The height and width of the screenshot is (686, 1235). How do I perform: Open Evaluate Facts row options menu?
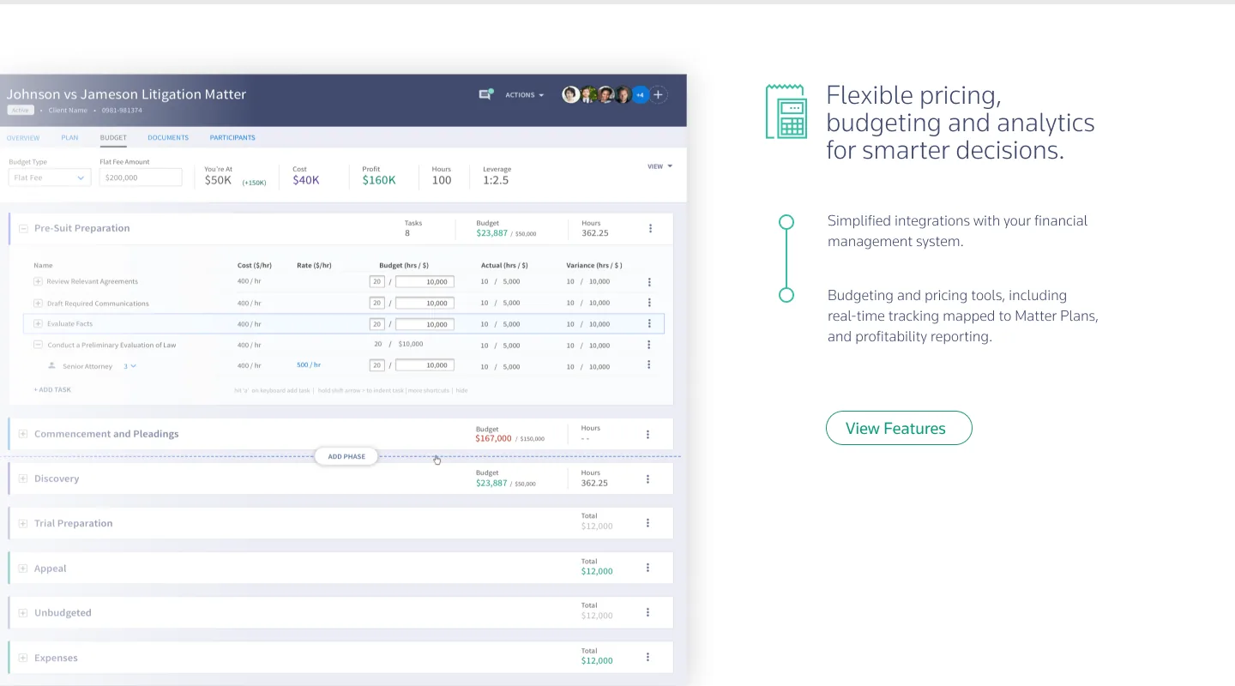pyautogui.click(x=649, y=323)
